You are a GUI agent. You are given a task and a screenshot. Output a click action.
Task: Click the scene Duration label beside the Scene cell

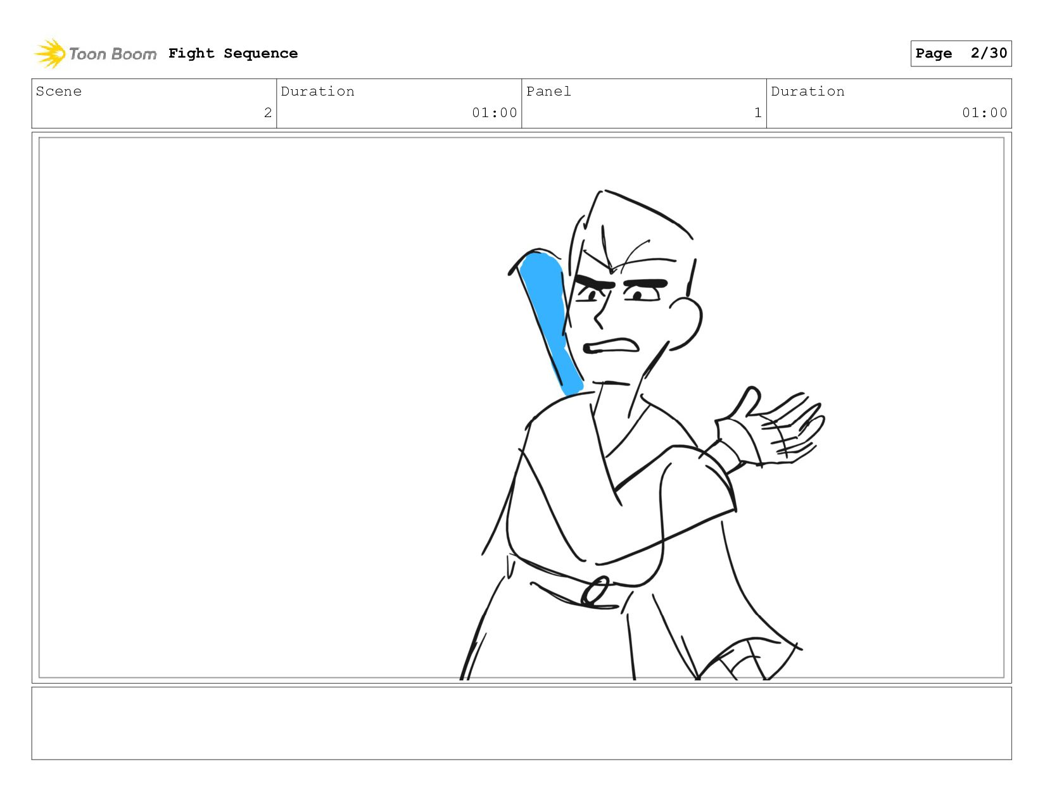pos(317,91)
